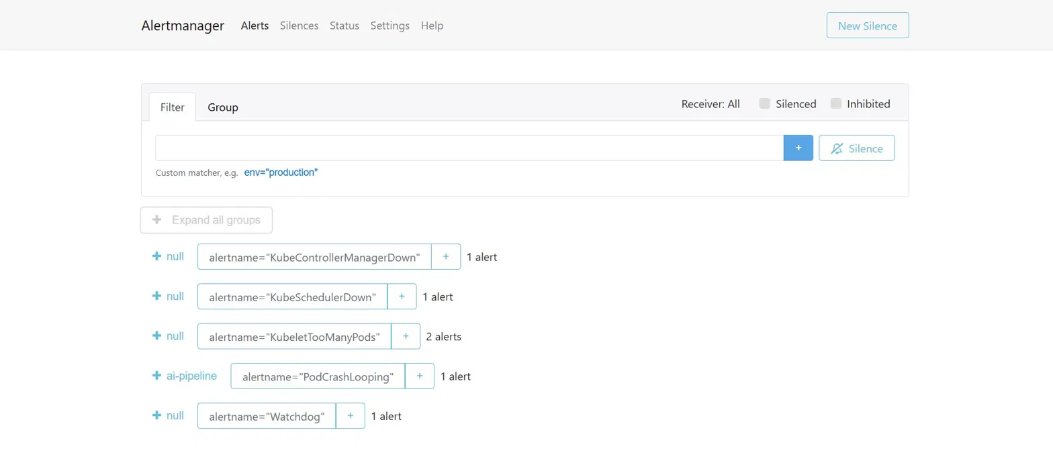Expand the KubeletTooManyPods alert group

[x=168, y=336]
